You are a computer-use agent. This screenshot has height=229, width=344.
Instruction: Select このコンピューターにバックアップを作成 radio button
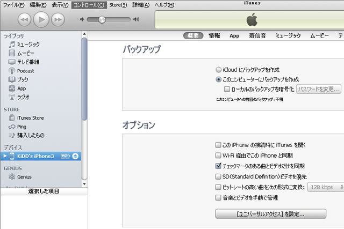pos(218,79)
